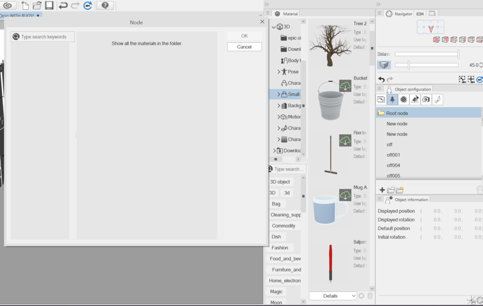Select the spotlight icon in Object configuration
This screenshot has height=306, width=483.
(415, 100)
